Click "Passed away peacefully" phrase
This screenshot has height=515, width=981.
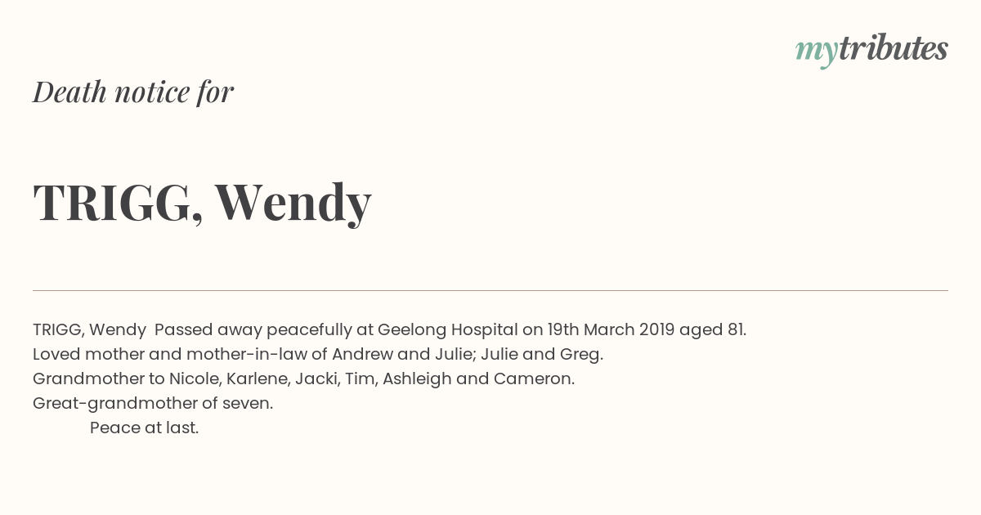[253, 331]
